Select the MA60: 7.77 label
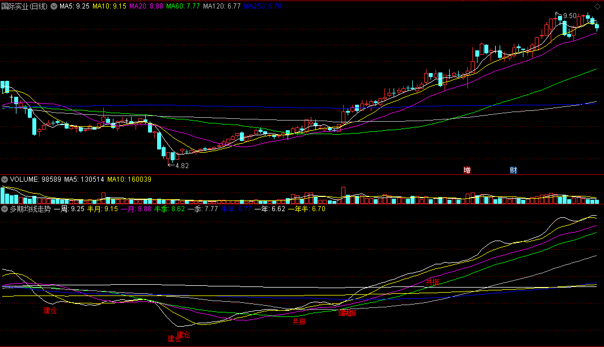The width and height of the screenshot is (604, 347). [183, 6]
